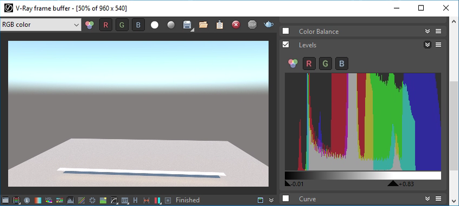Load image with open folder icon
This screenshot has width=459, height=206.
point(203,25)
